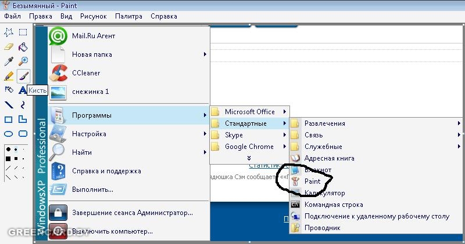Activate the Pick Color eyedropper tool

click(x=9, y=61)
